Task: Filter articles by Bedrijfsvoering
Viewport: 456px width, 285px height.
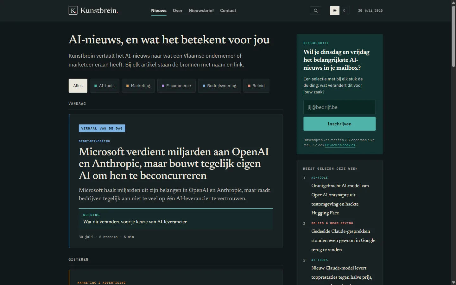Action: [x=219, y=85]
